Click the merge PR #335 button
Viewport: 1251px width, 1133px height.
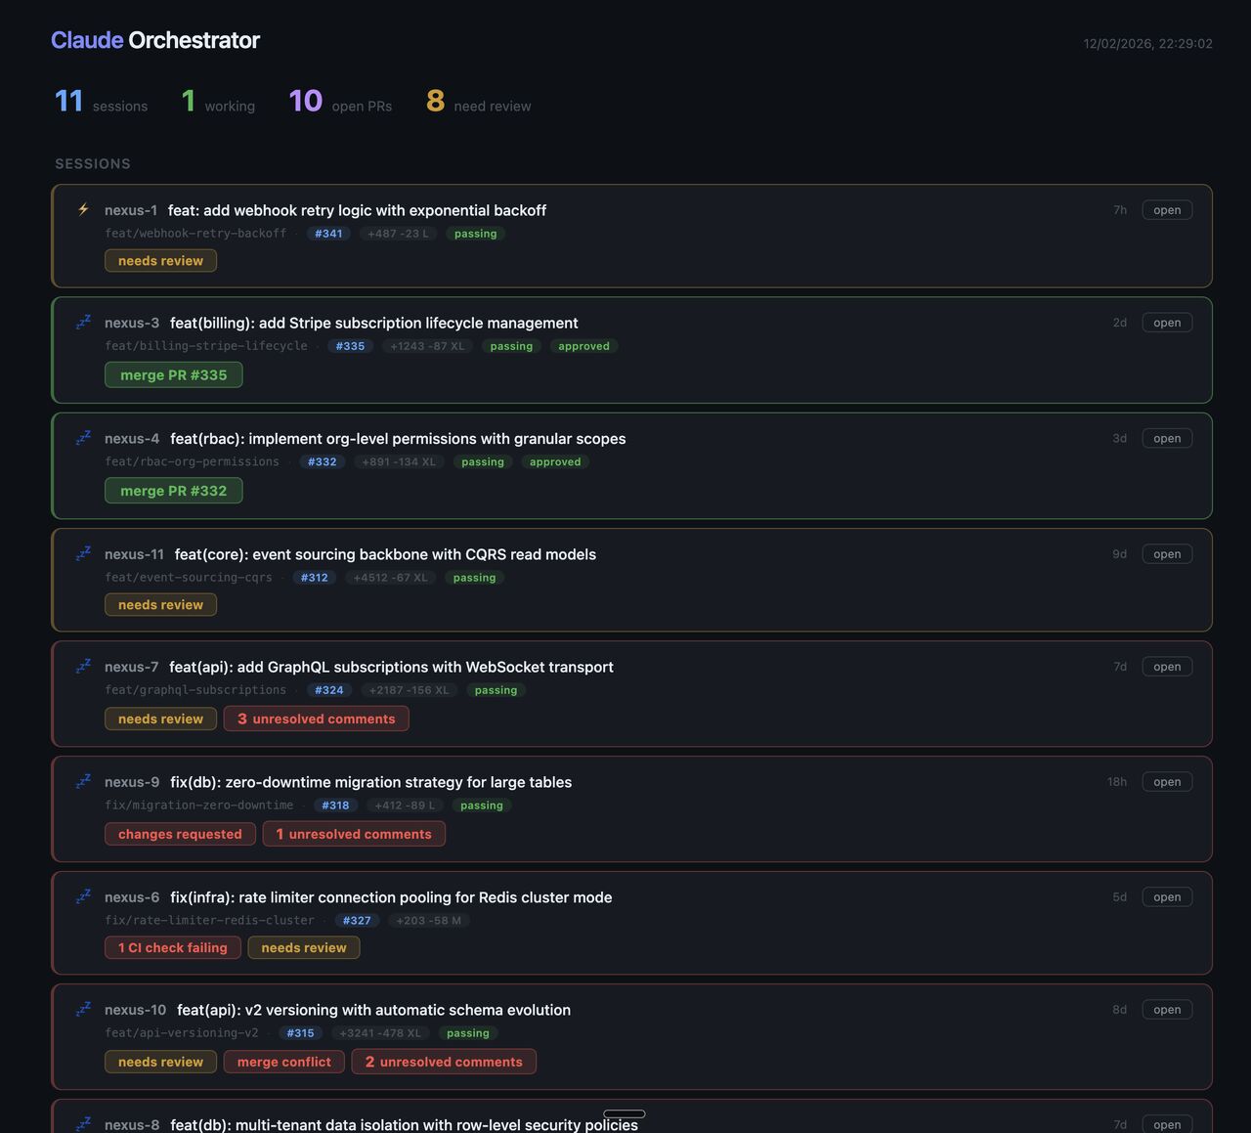tap(174, 375)
